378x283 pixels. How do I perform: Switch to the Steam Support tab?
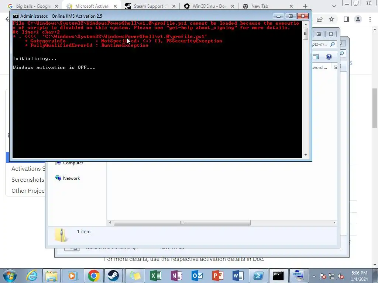150,6
